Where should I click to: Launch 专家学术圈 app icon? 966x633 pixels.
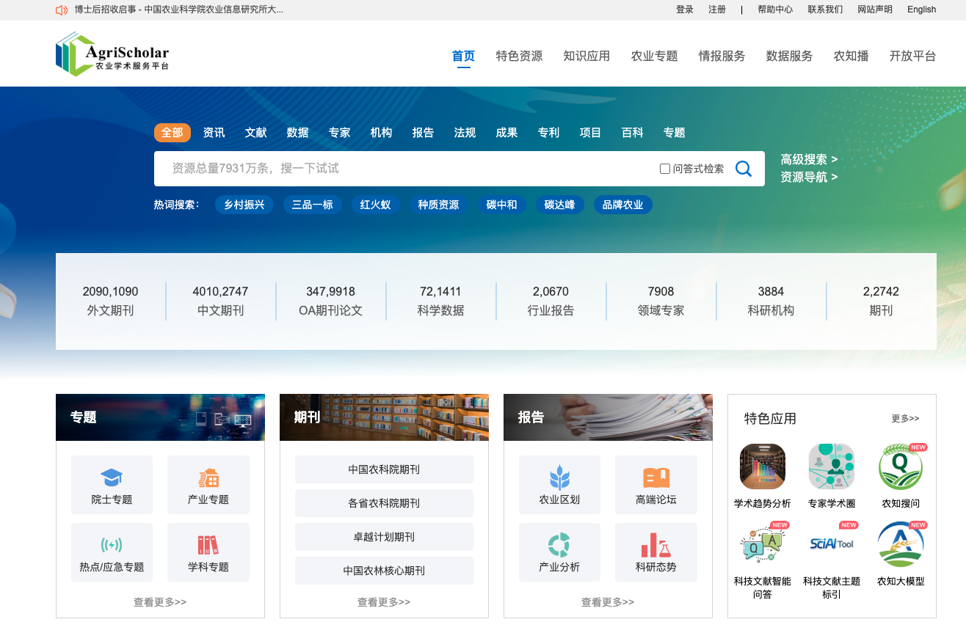pos(832,466)
